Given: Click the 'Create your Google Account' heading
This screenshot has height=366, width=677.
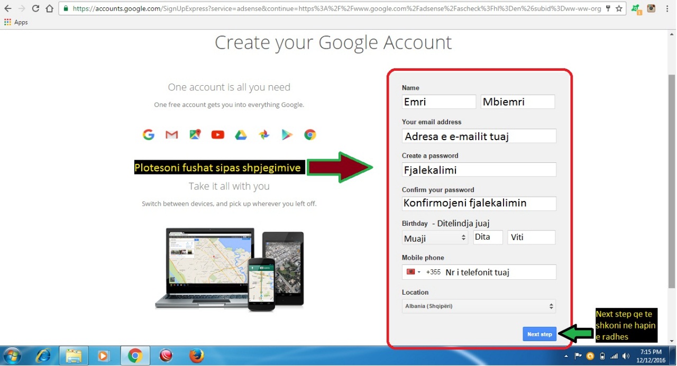Looking at the screenshot, I should (333, 42).
